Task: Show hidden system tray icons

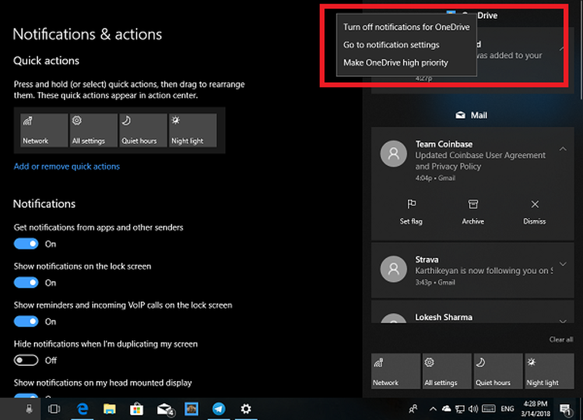Action: (433, 409)
